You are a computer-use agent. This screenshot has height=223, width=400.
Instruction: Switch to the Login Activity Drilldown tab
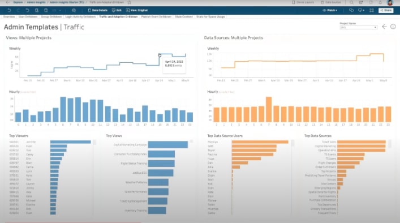pyautogui.click(x=80, y=17)
